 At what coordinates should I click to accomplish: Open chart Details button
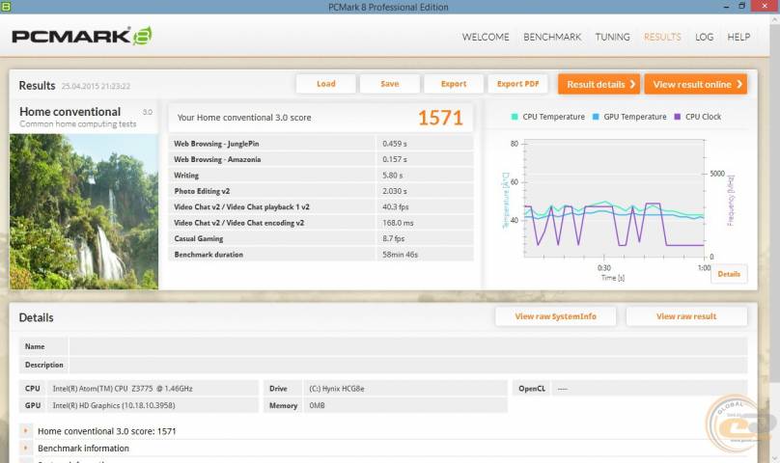pyautogui.click(x=729, y=274)
